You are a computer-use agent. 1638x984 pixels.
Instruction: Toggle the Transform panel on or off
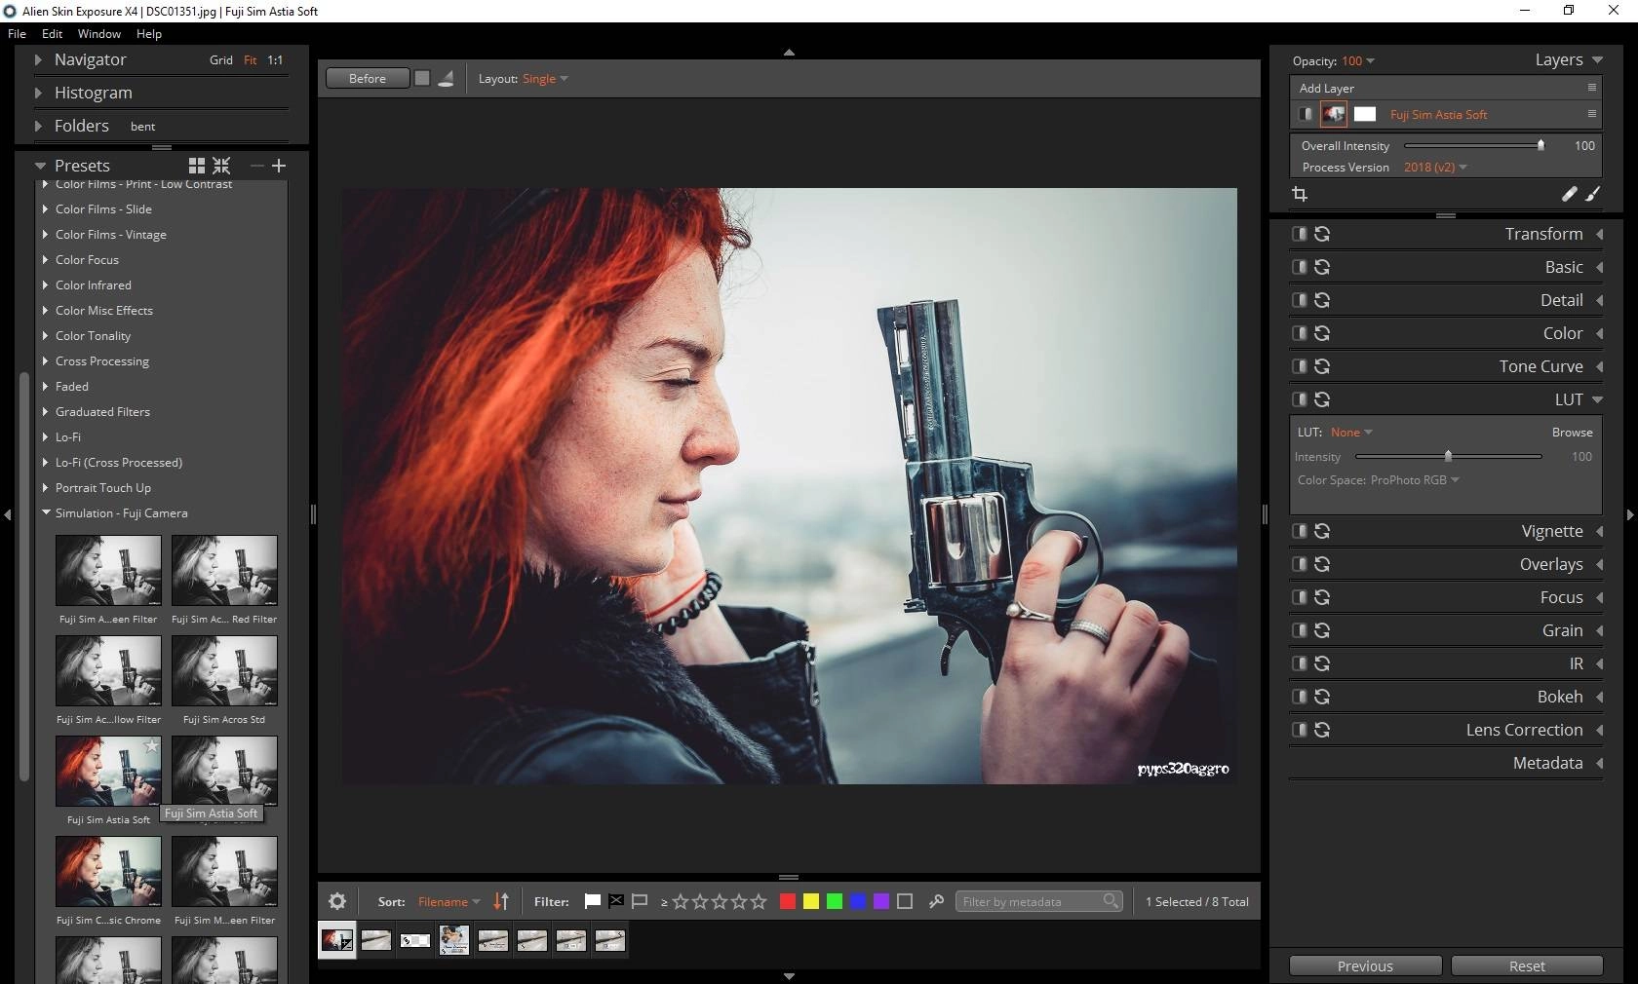1299,234
